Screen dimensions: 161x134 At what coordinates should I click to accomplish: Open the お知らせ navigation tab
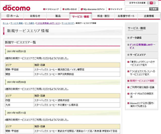(x=35, y=16)
